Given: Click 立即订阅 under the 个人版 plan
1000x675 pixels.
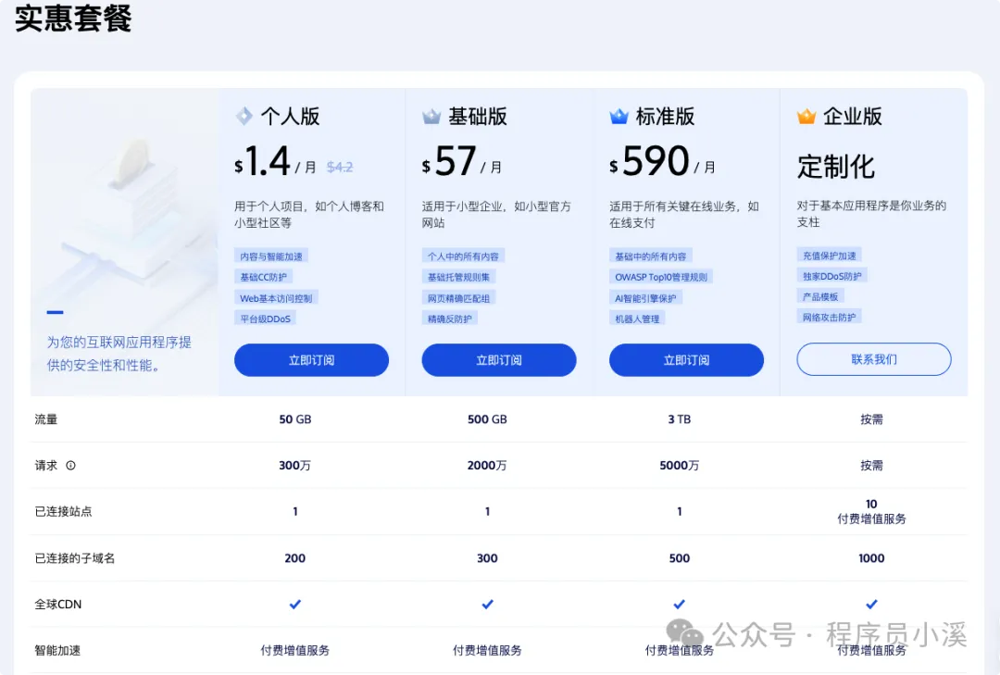Looking at the screenshot, I should 311,359.
